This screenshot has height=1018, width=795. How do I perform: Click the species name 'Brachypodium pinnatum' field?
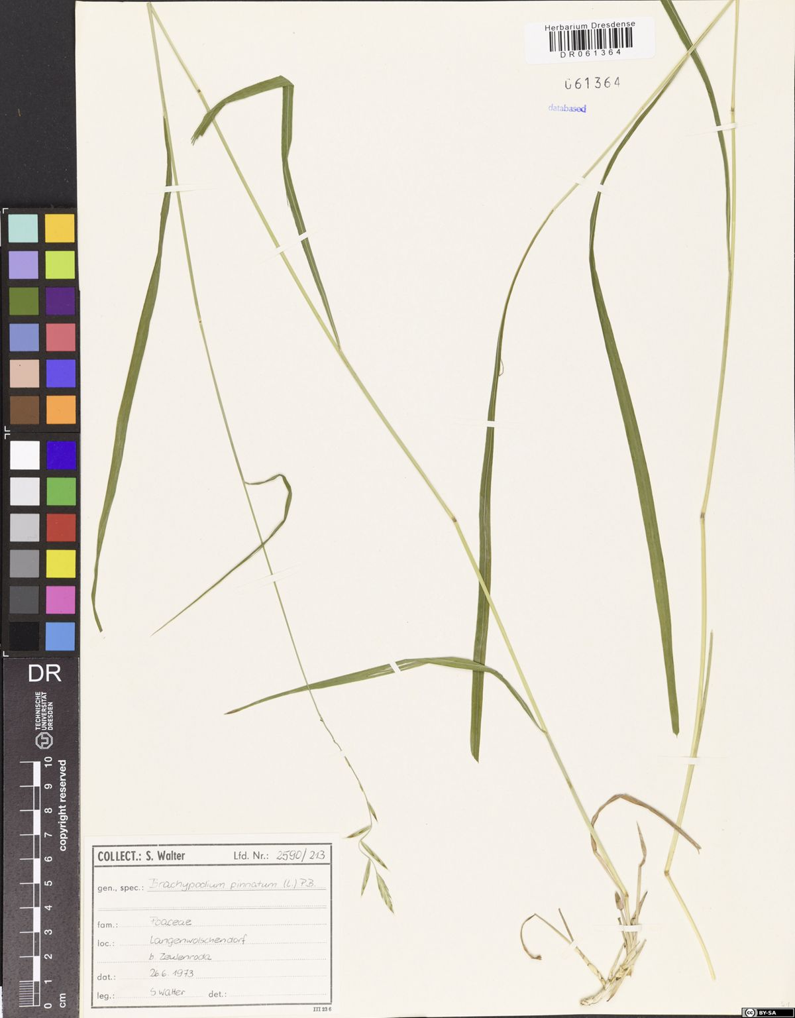(235, 884)
